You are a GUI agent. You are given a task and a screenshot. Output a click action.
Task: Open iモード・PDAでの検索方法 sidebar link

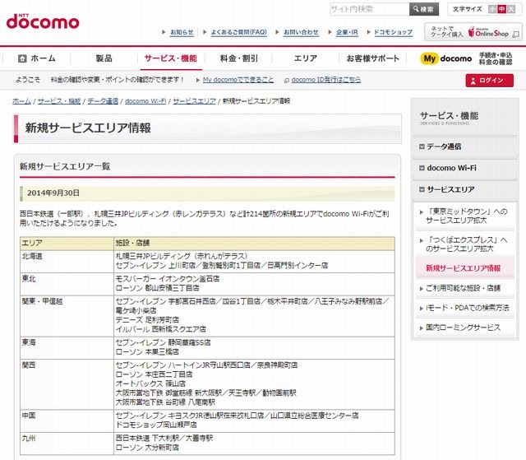pyautogui.click(x=468, y=308)
